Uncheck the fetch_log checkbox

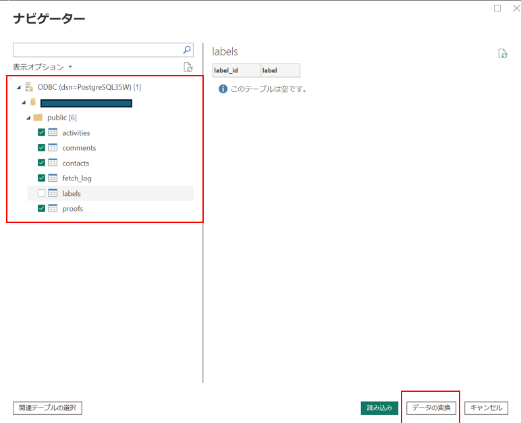tap(42, 178)
